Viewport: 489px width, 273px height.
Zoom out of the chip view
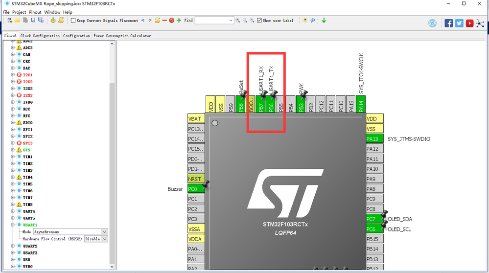click(252, 21)
